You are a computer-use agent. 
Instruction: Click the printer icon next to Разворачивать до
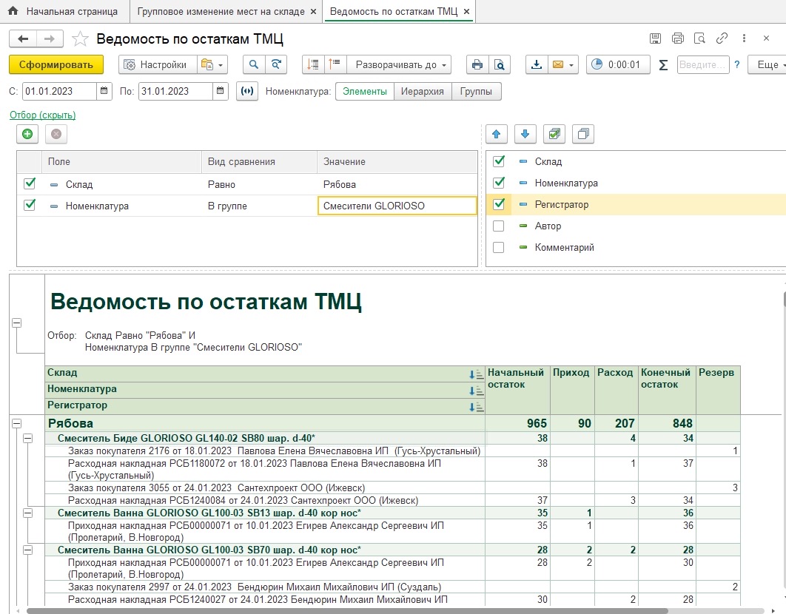point(477,64)
